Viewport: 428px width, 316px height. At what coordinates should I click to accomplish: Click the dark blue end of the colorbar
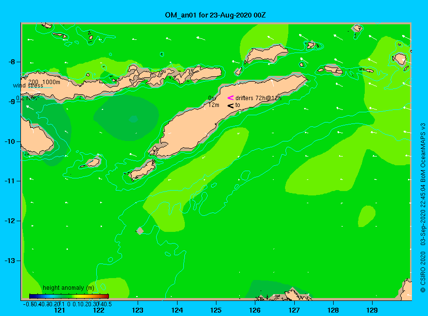32,296
